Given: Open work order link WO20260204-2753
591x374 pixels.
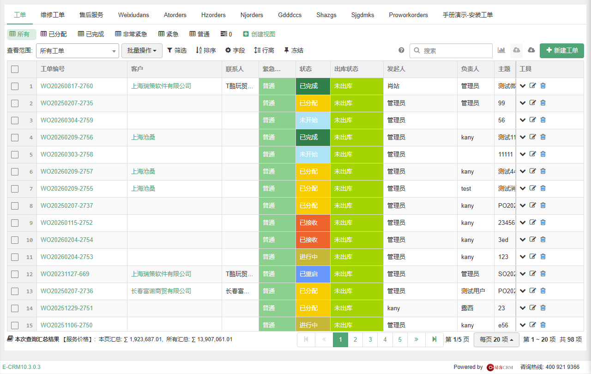Looking at the screenshot, I should [67, 257].
